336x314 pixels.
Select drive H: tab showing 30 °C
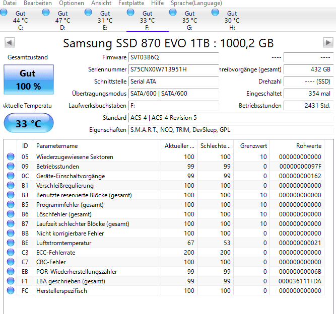tap(232, 20)
